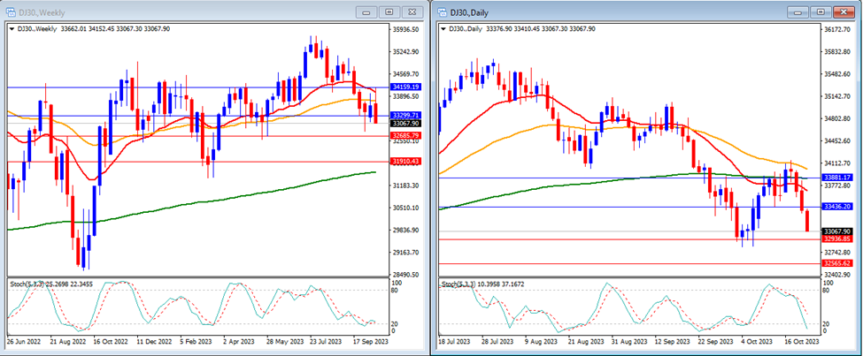Click 16 Oct 2022 on Weekly time axis
This screenshot has height=356, width=863.
(x=109, y=341)
